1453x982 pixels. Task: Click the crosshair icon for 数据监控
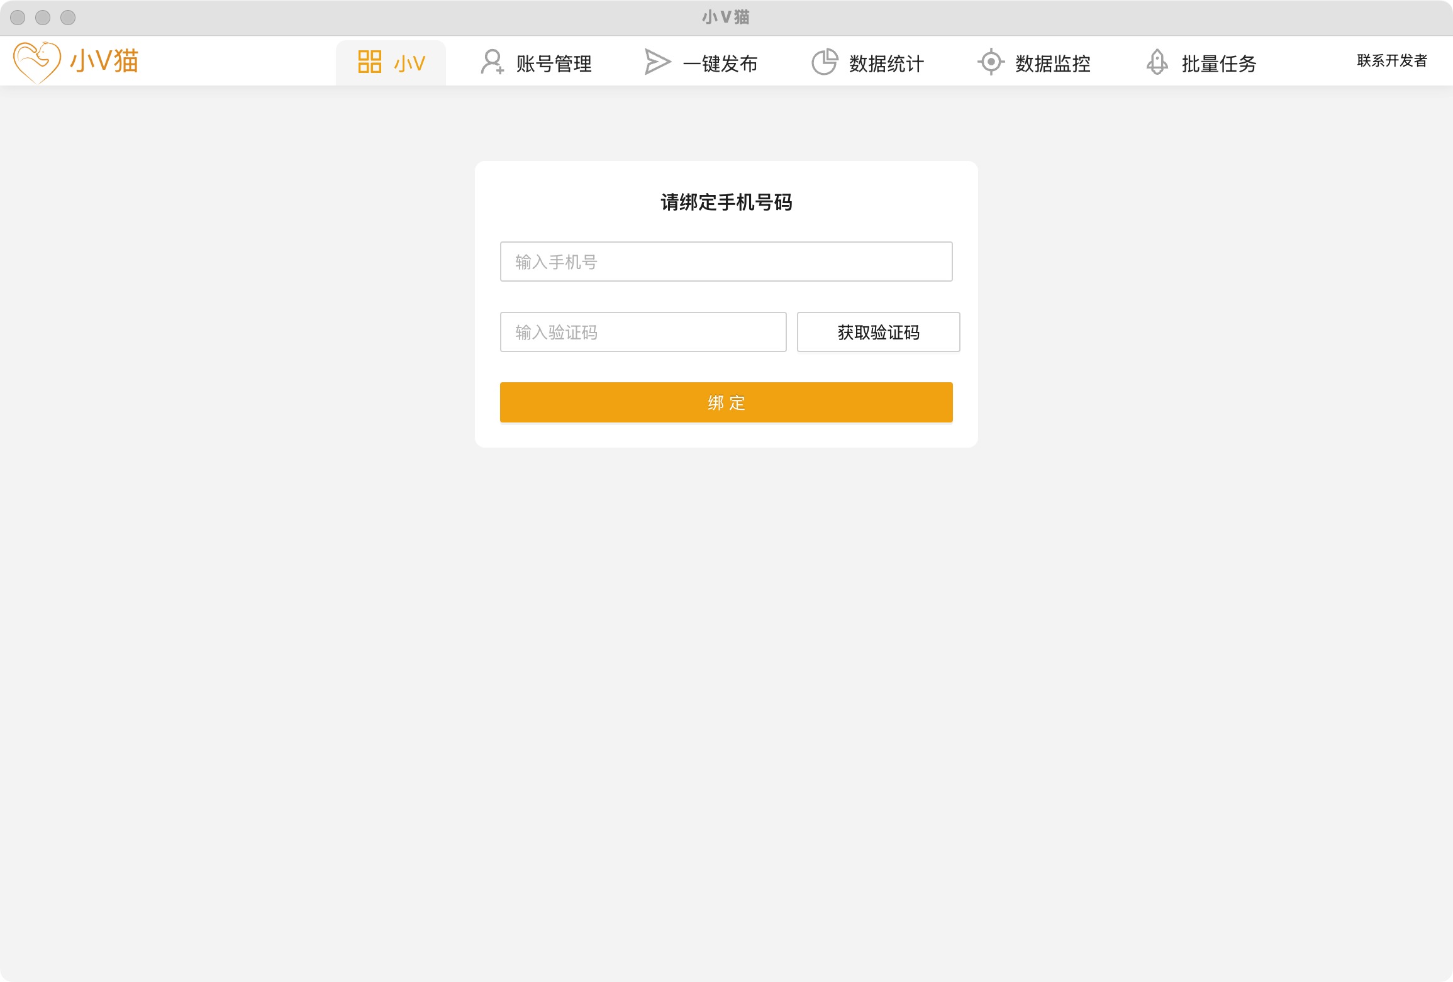tap(991, 62)
